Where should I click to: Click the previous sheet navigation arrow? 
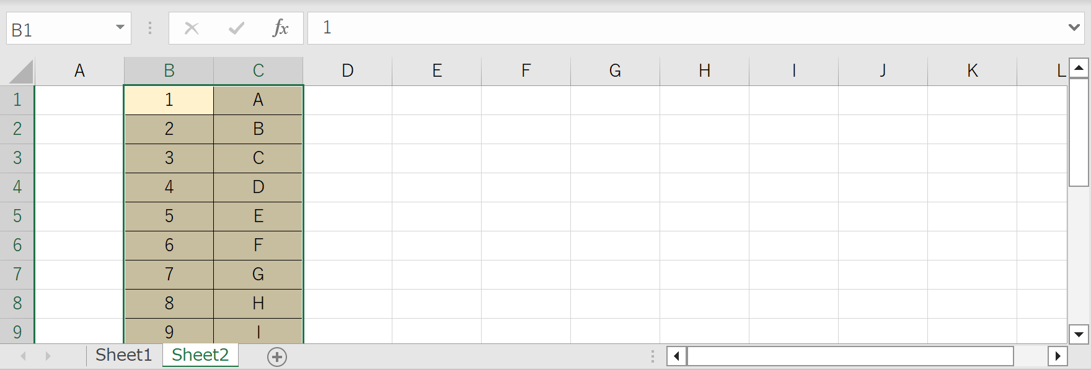click(x=24, y=356)
